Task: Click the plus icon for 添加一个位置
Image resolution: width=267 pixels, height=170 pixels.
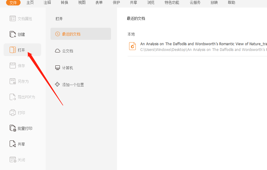Action: [x=57, y=85]
